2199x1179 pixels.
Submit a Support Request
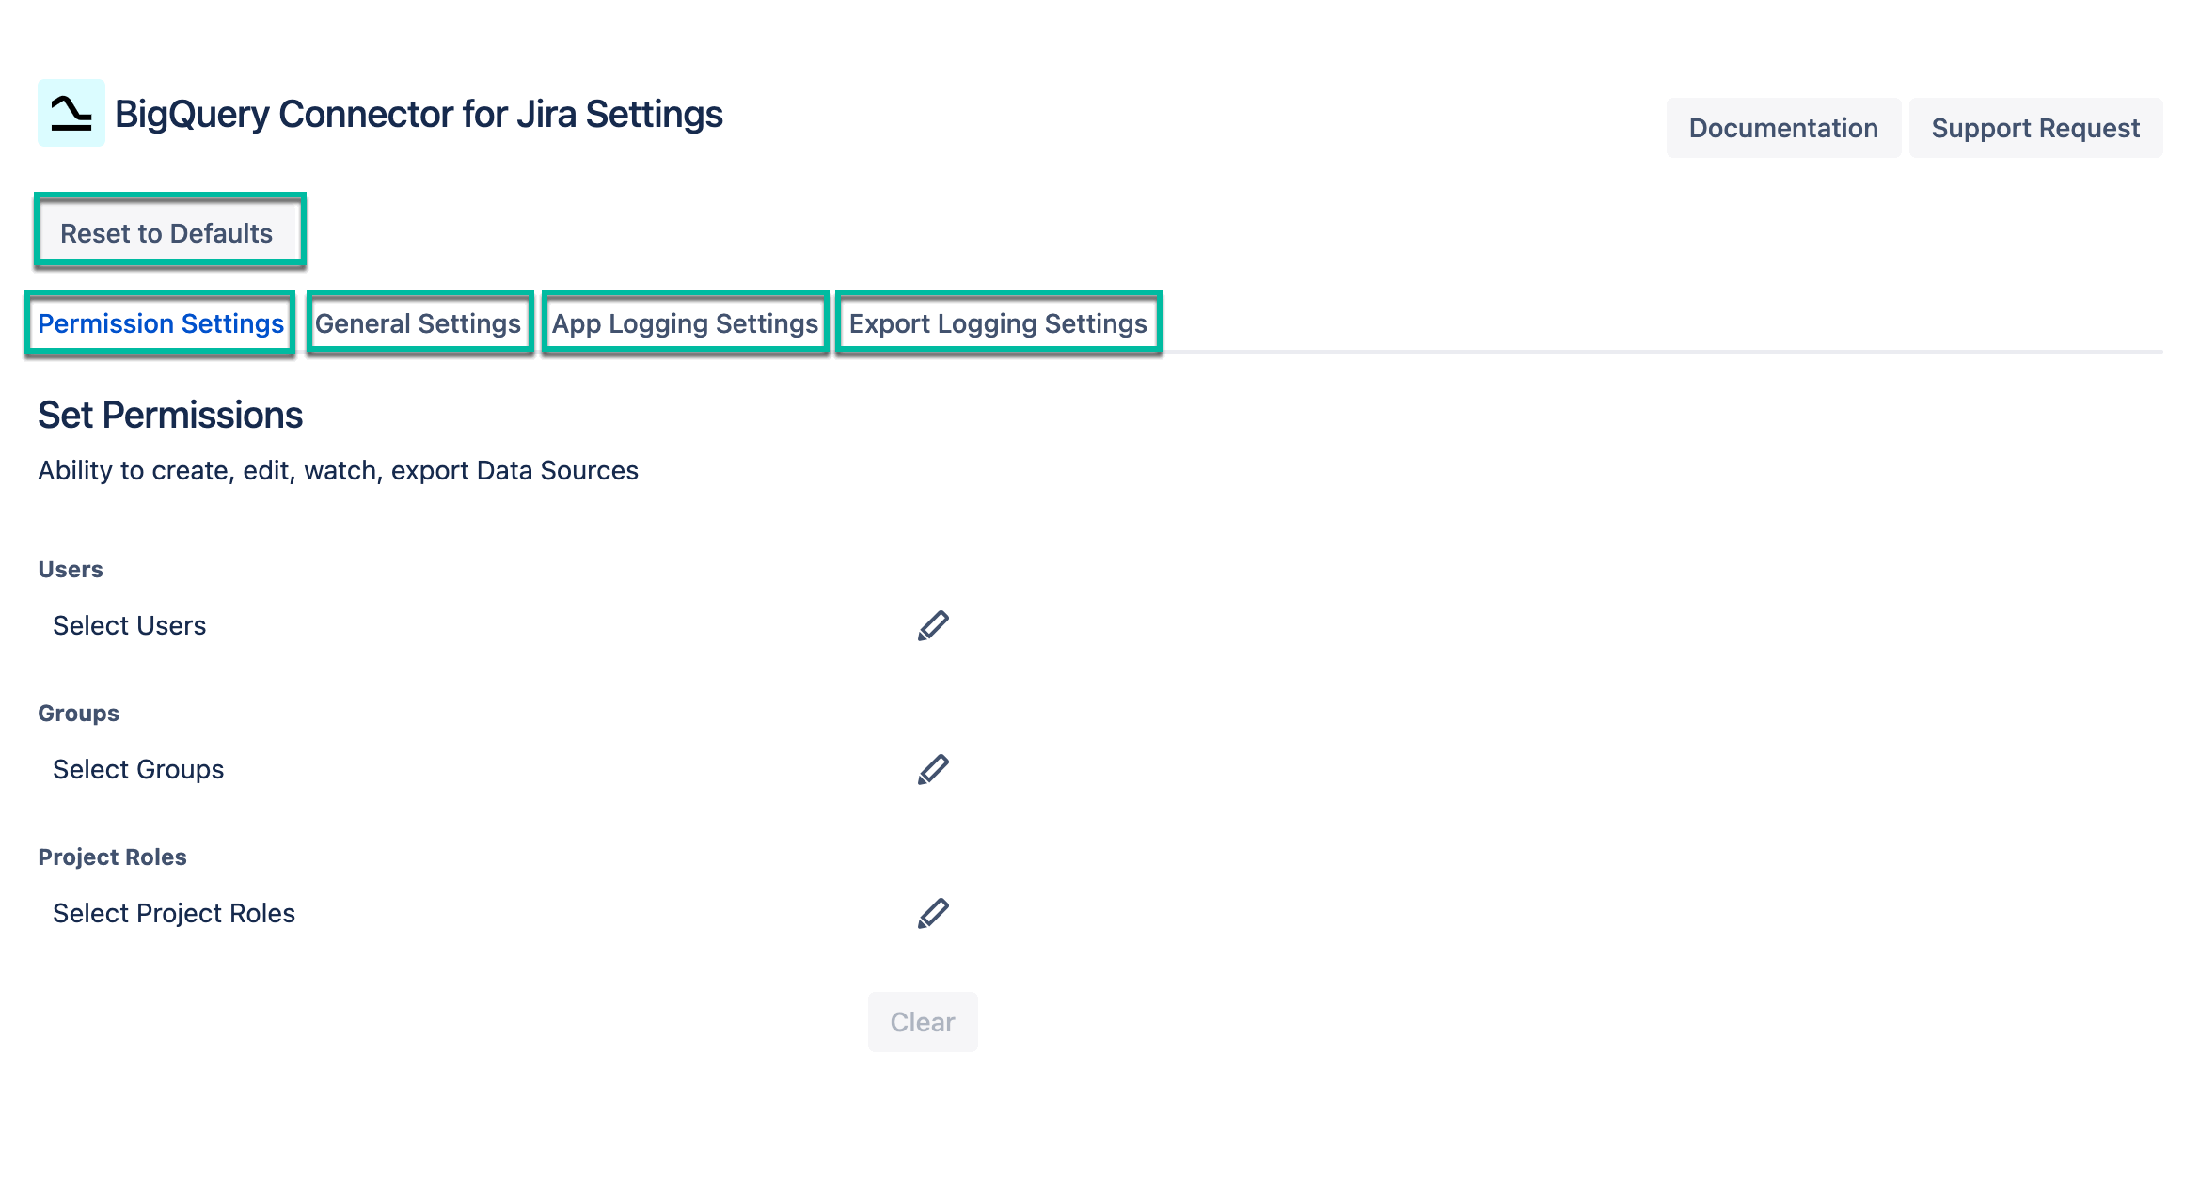(2035, 127)
